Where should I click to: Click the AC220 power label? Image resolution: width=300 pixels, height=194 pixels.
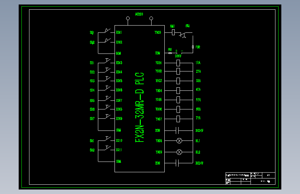pyautogui.click(x=139, y=14)
